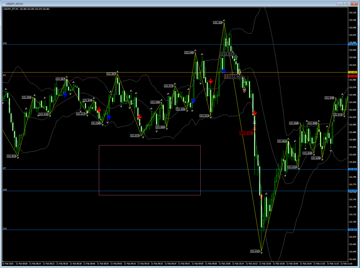
Task: Select the 151.862 swing high label
Action: pyautogui.click(x=282, y=141)
